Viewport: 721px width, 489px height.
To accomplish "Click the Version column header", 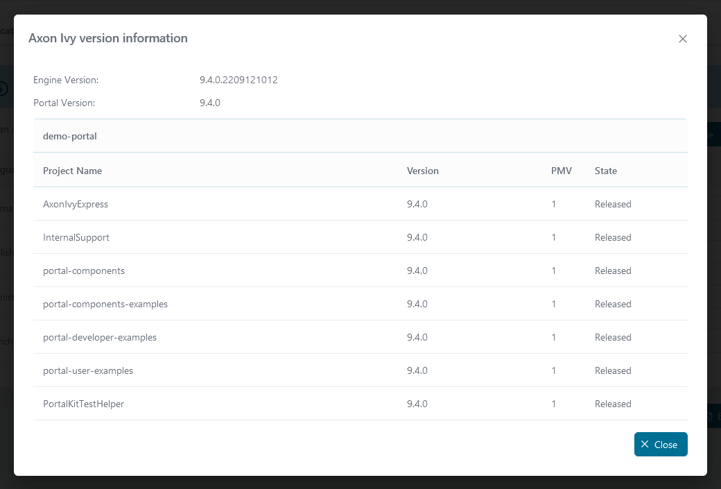I will tap(423, 171).
